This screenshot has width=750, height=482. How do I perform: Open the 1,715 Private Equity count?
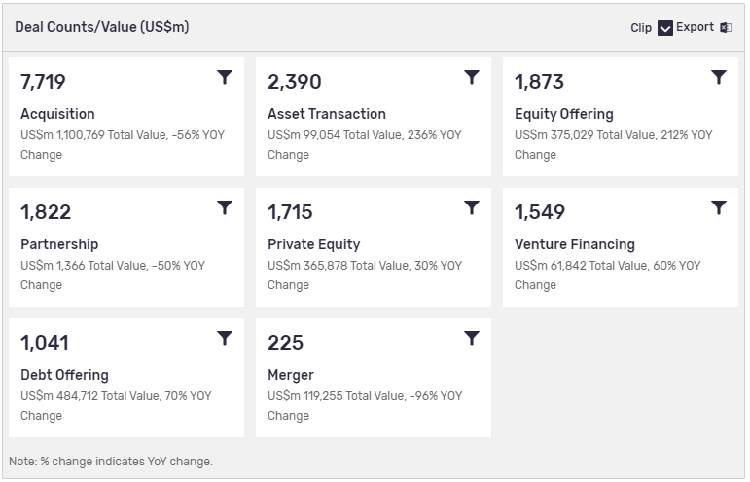click(x=290, y=212)
